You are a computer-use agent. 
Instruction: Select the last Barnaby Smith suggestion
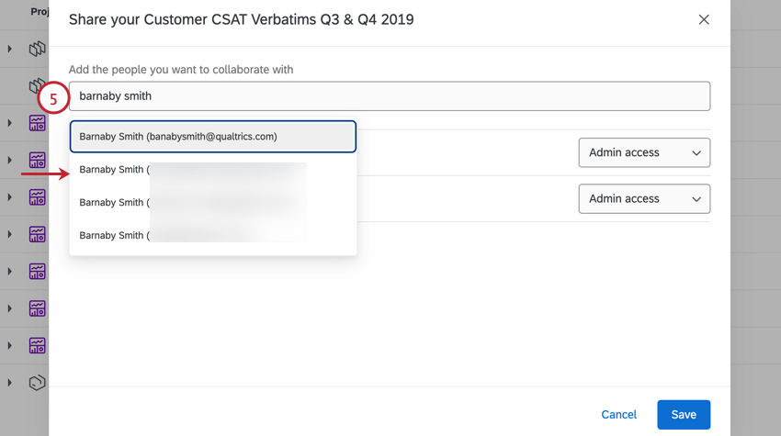tap(213, 236)
